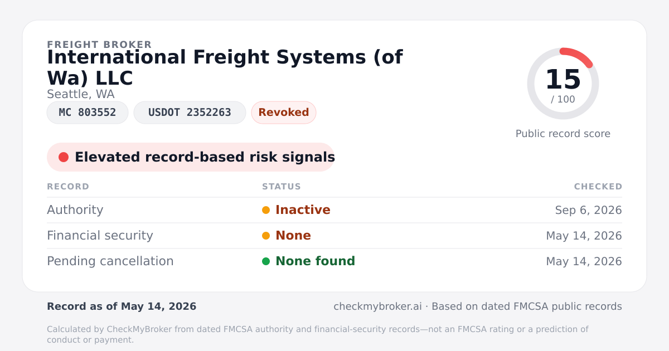Click the Revoked status badge
Viewport: 669px width, 351px height.
(284, 113)
